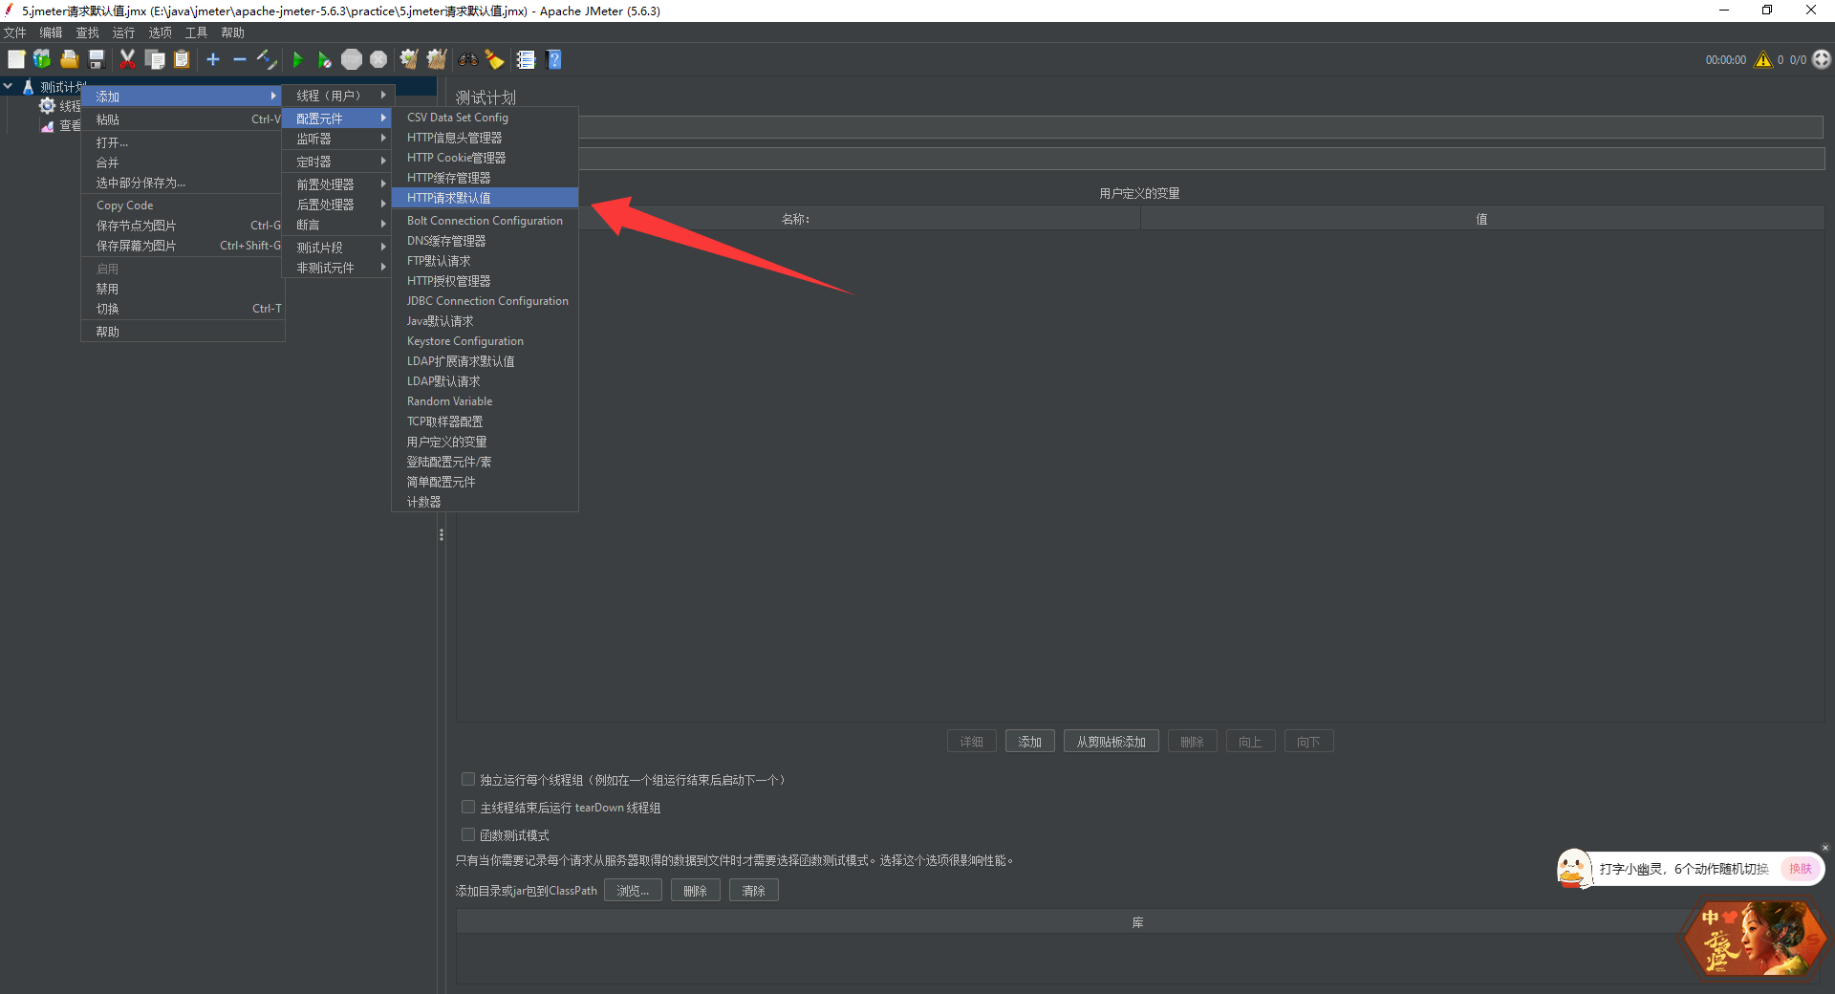This screenshot has width=1835, height=994.
Task: Click the 清除 button for ClassPath
Action: coord(753,891)
